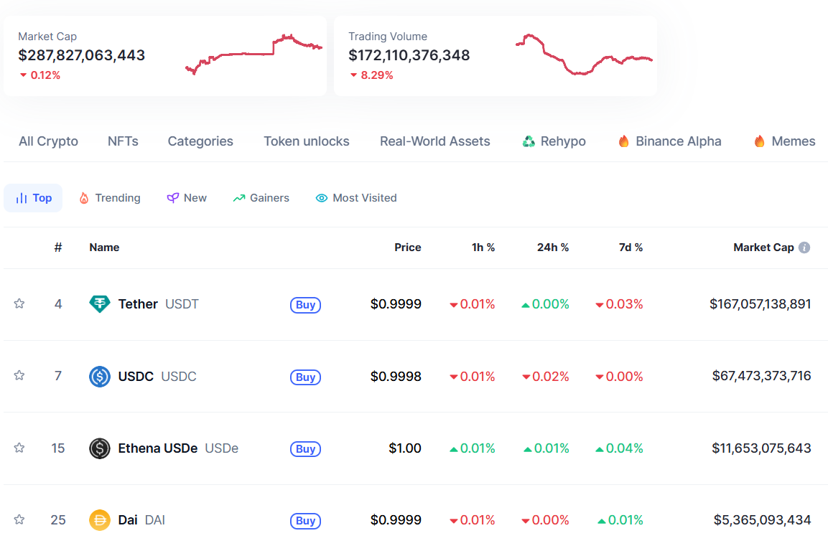Screen dimensions: 828x551
Task: Click the 8.29% trading volume change
Action: pos(372,75)
